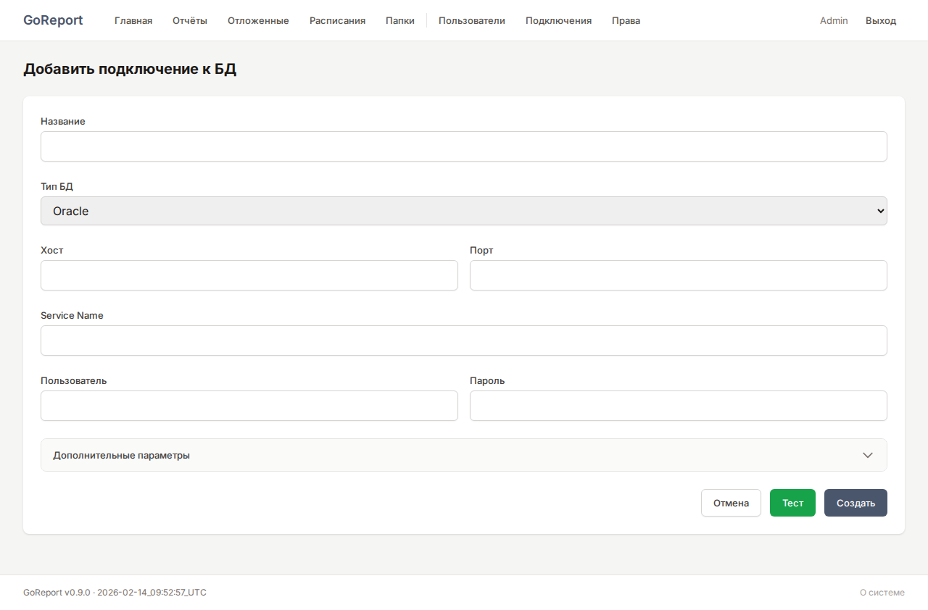Click the Название input field
This screenshot has width=928, height=610.
464,146
